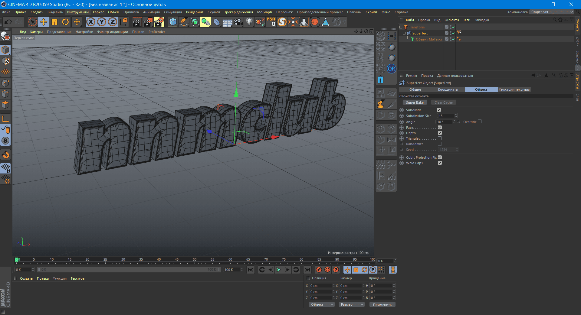
Task: Select the Rotate tool icon
Action: 65,22
